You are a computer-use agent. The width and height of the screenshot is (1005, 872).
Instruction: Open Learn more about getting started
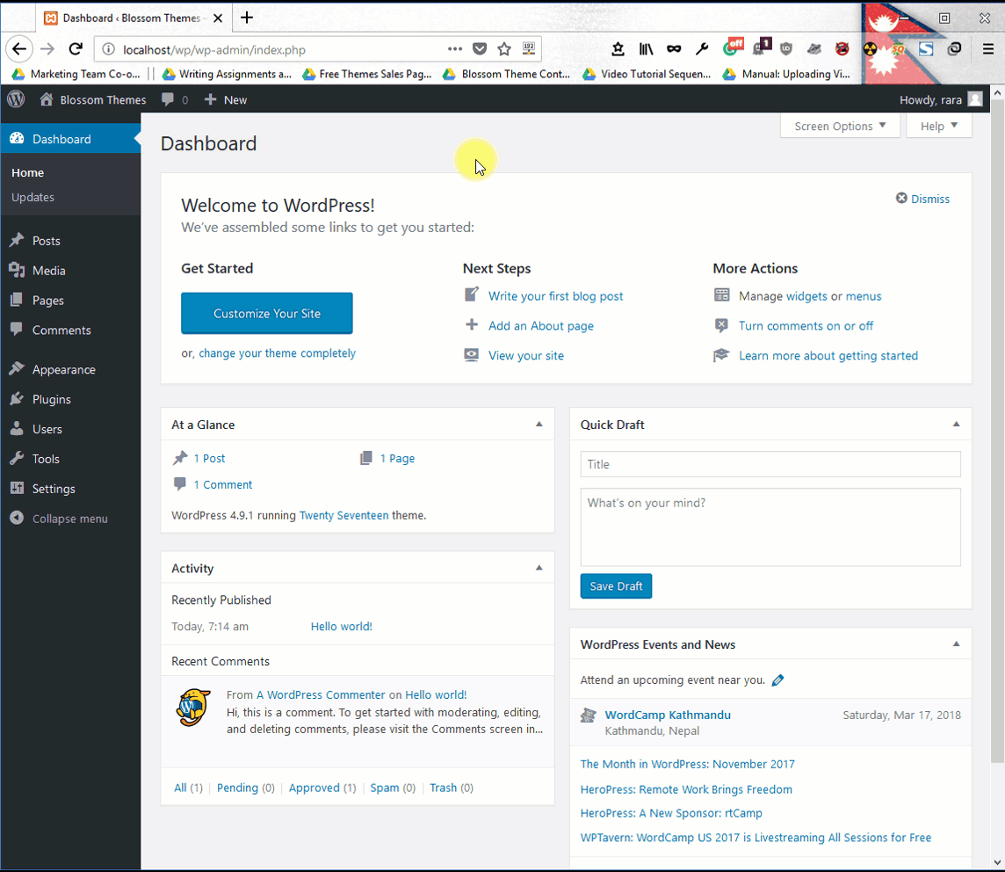(828, 356)
